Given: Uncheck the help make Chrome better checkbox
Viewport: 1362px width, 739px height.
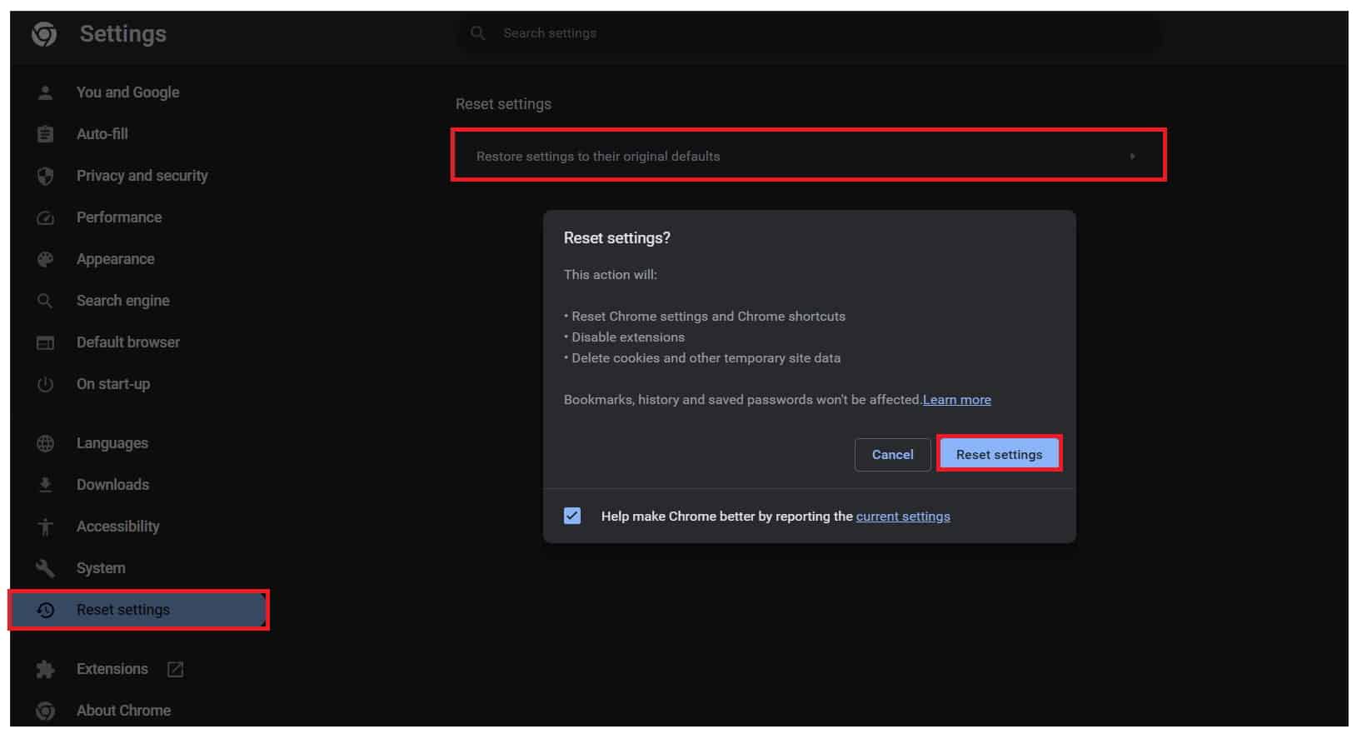Looking at the screenshot, I should pyautogui.click(x=572, y=516).
